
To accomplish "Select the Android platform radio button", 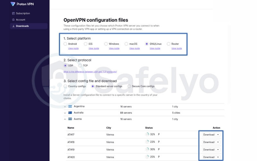I will coord(65,44).
